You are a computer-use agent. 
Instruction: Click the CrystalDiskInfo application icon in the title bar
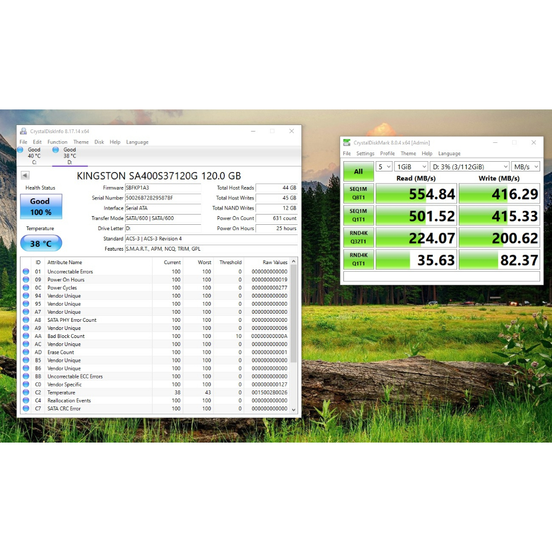tap(23, 131)
